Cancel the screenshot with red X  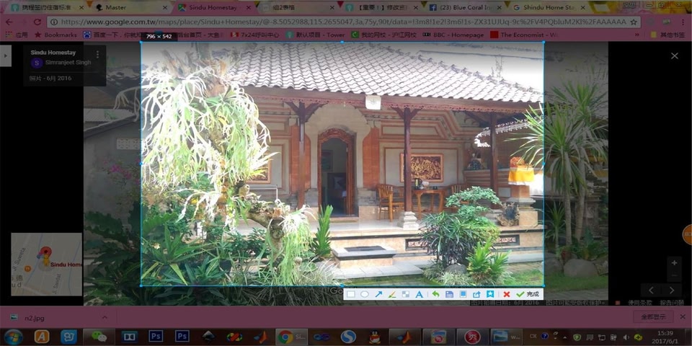506,294
